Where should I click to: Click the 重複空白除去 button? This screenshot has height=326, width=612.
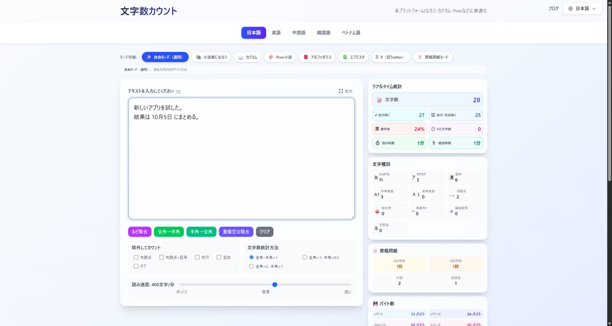click(236, 232)
